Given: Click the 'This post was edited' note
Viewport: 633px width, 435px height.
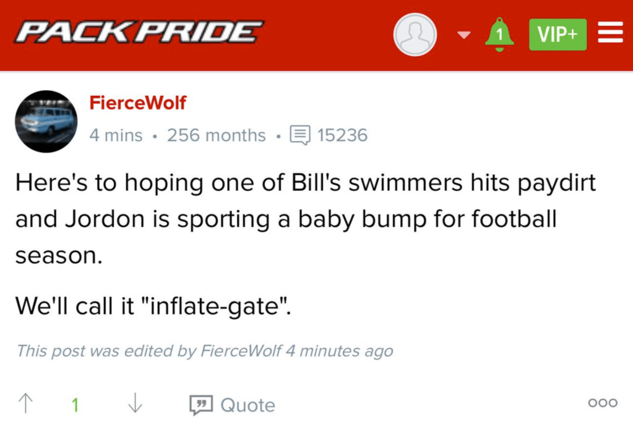Looking at the screenshot, I should [x=204, y=351].
